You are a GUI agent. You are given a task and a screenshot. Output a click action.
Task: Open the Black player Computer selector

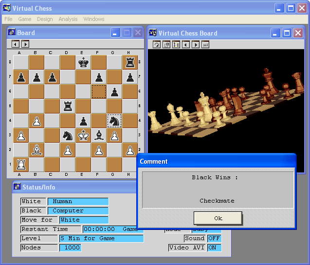click(77, 210)
